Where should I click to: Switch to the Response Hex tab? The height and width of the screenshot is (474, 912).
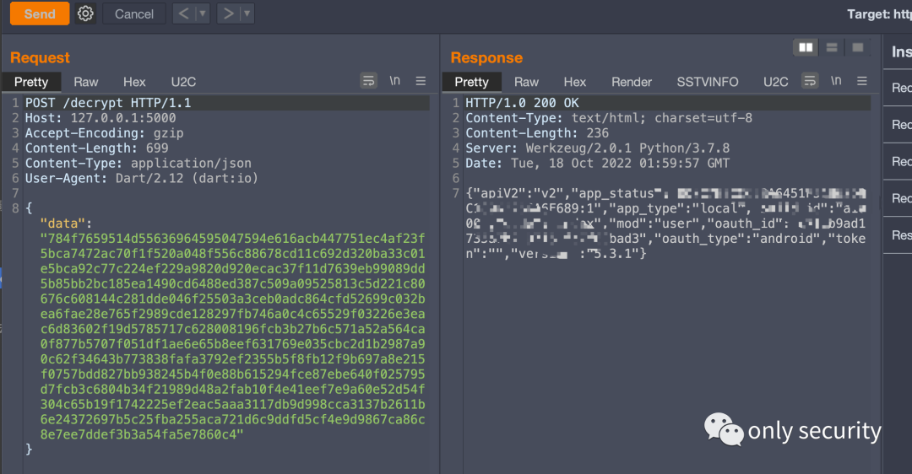[x=575, y=82]
